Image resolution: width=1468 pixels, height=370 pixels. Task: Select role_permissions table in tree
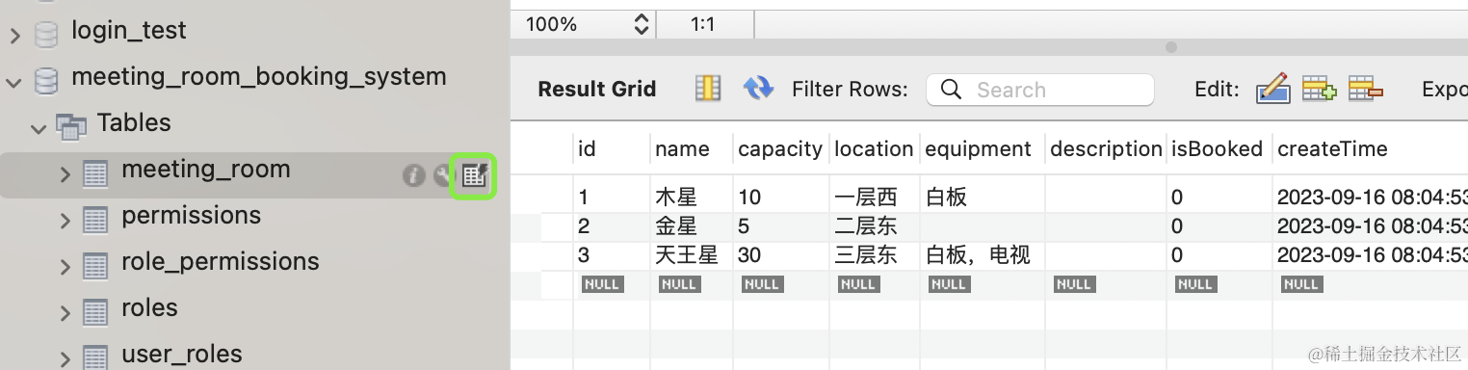[220, 262]
